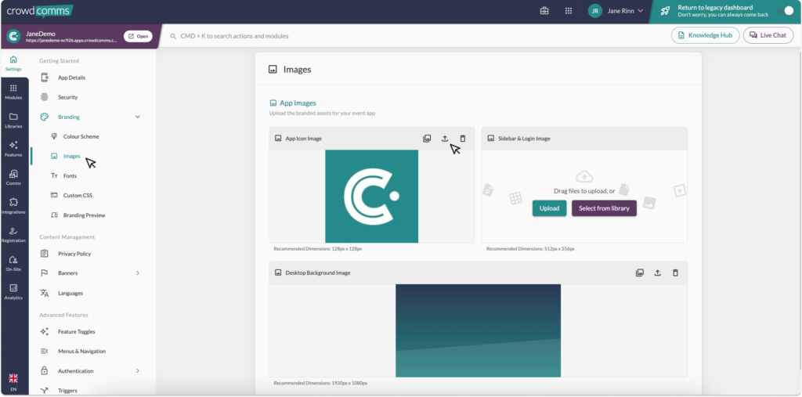The width and height of the screenshot is (802, 397).
Task: Click trash icon for Desktop Background Image
Action: (675, 272)
